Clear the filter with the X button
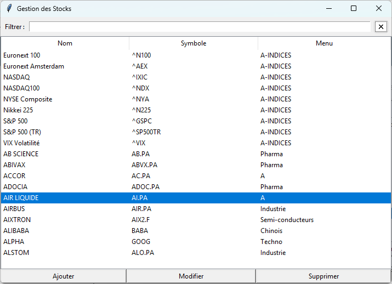This screenshot has width=392, height=284. click(381, 27)
